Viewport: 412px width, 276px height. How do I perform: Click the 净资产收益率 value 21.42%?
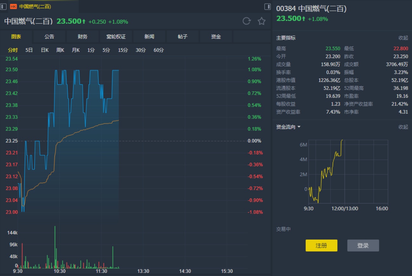tap(400, 104)
